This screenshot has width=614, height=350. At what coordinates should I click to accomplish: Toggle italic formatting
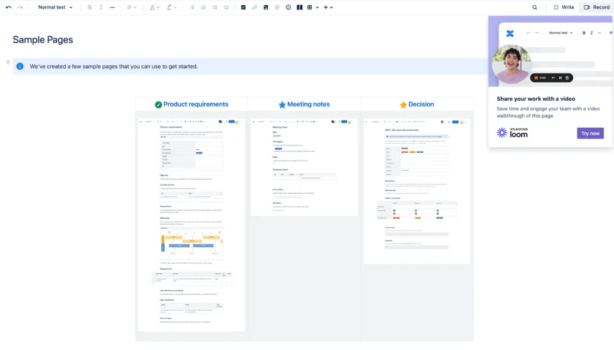(100, 7)
